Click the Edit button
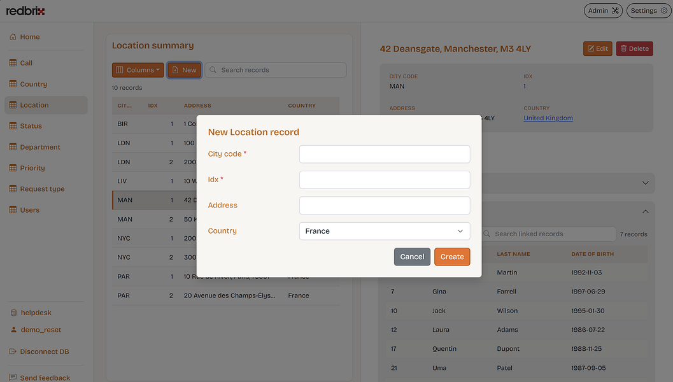The width and height of the screenshot is (673, 382). (x=597, y=49)
